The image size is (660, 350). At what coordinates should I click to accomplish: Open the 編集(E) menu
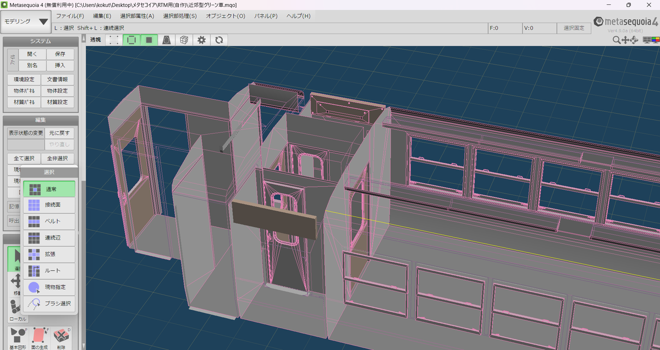[x=102, y=16]
